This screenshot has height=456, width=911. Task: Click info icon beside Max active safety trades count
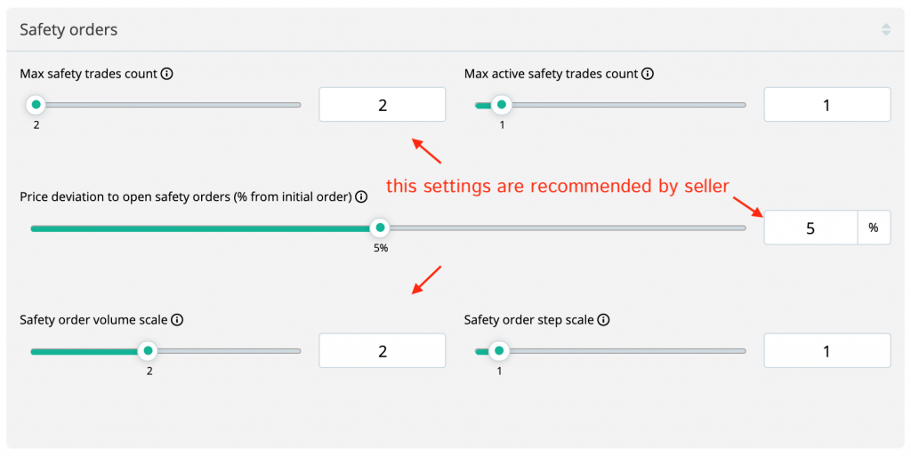tap(648, 74)
